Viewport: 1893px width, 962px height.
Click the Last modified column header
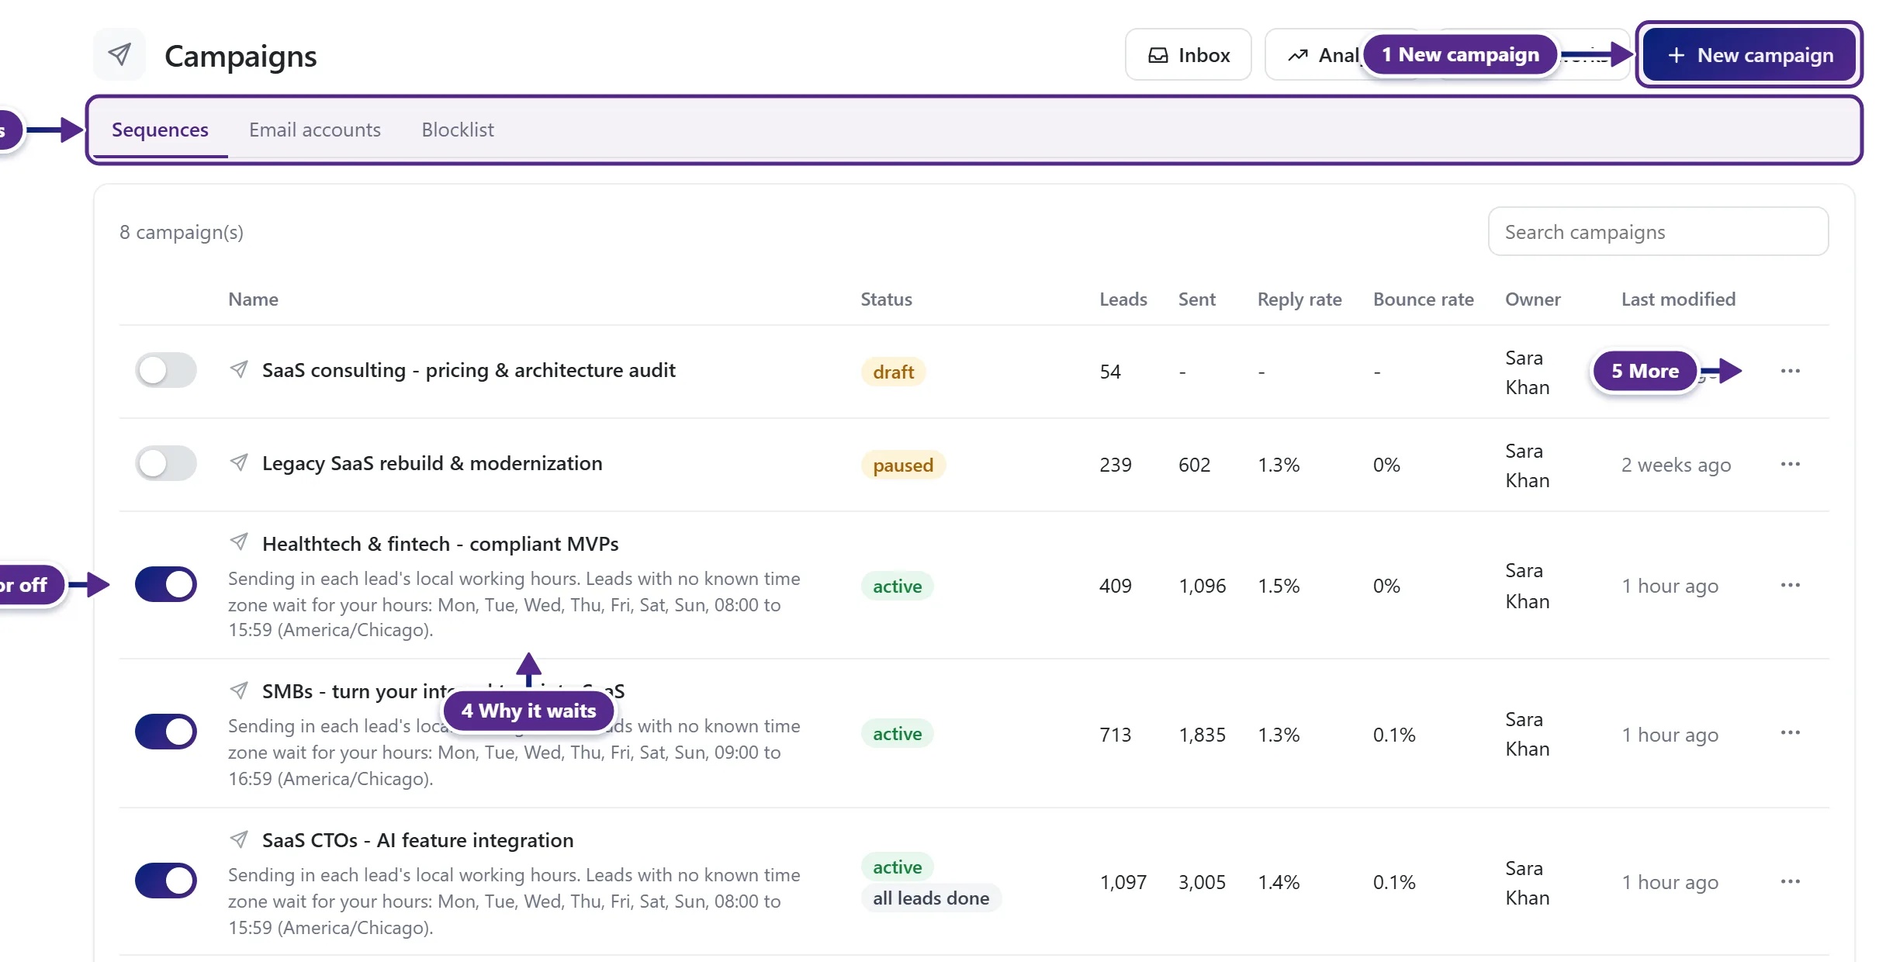[x=1678, y=299]
